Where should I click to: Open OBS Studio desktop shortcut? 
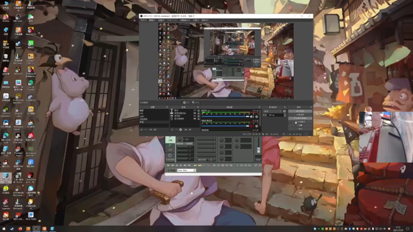18,18
